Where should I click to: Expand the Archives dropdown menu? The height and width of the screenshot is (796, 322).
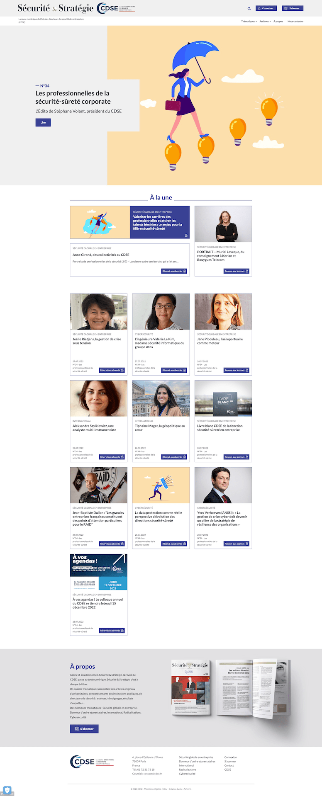click(265, 21)
